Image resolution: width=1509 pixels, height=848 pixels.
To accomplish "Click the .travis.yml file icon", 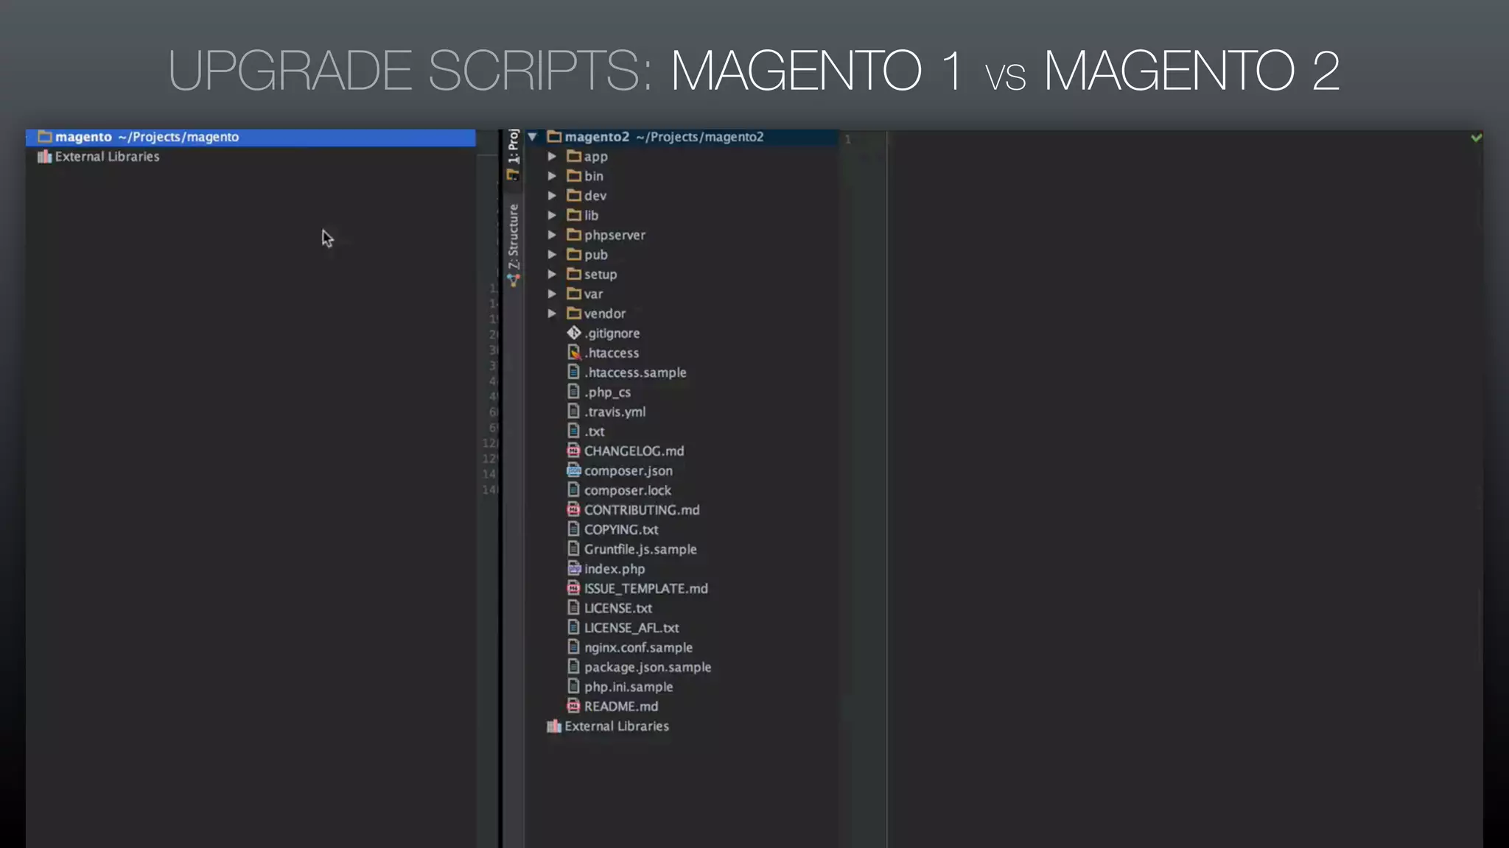I will click(574, 411).
